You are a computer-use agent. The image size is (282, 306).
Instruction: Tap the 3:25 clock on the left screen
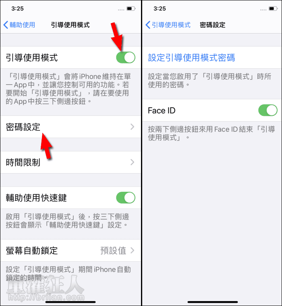(x=18, y=8)
